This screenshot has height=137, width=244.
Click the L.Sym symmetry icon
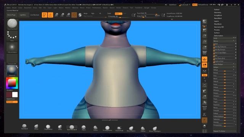coord(204,71)
